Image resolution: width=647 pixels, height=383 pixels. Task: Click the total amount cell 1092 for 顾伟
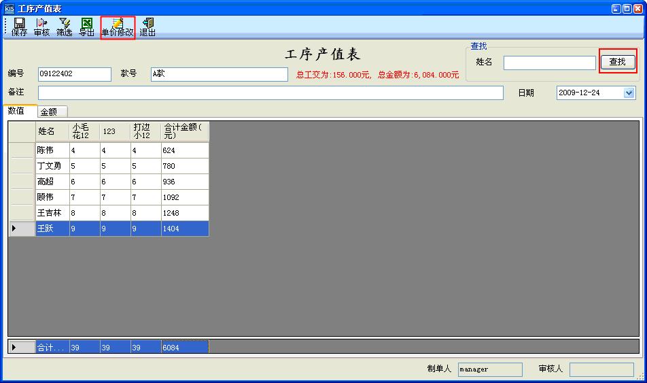184,197
